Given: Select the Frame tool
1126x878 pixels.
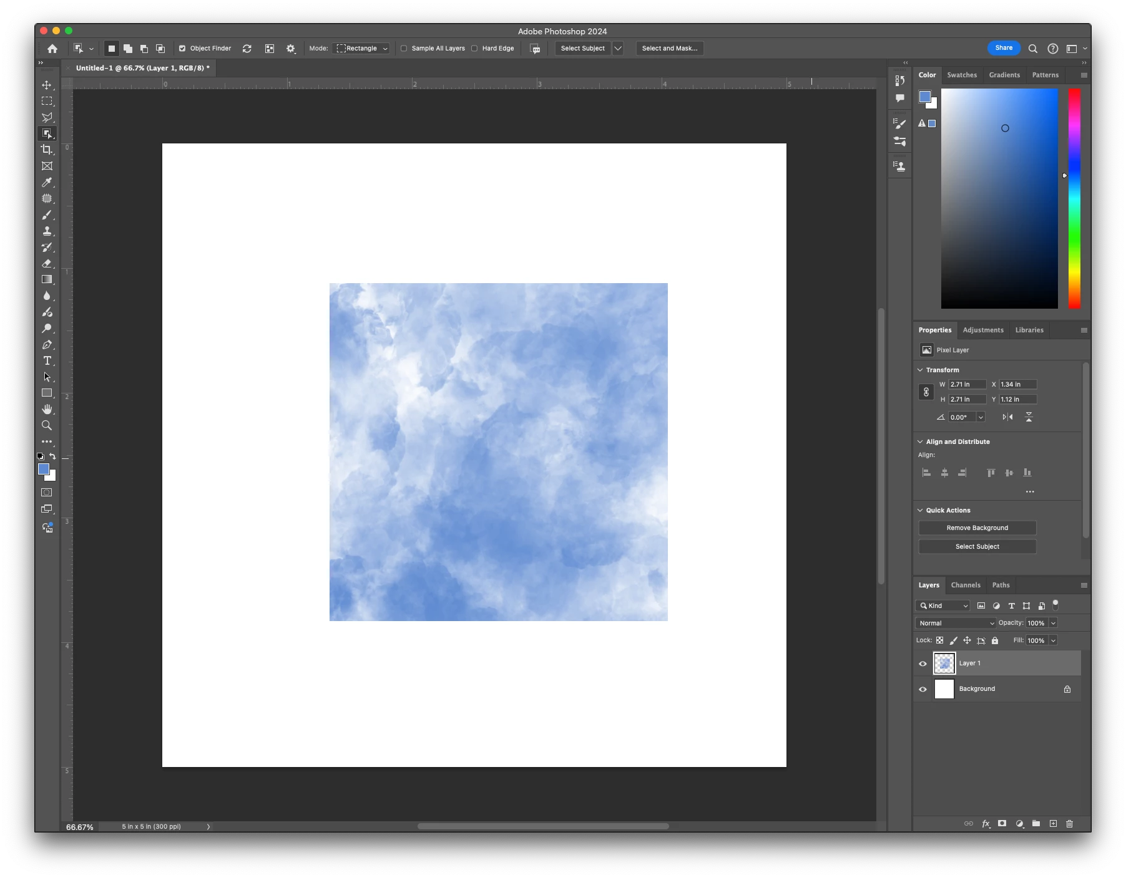Looking at the screenshot, I should point(47,166).
